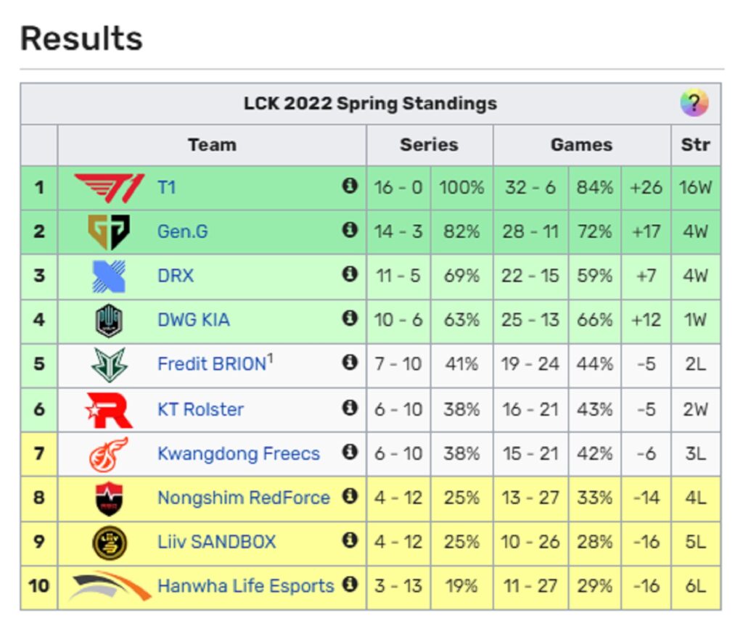Click the T1 team logo

click(109, 188)
